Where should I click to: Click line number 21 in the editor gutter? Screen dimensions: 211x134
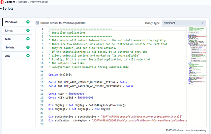click(x=42, y=105)
